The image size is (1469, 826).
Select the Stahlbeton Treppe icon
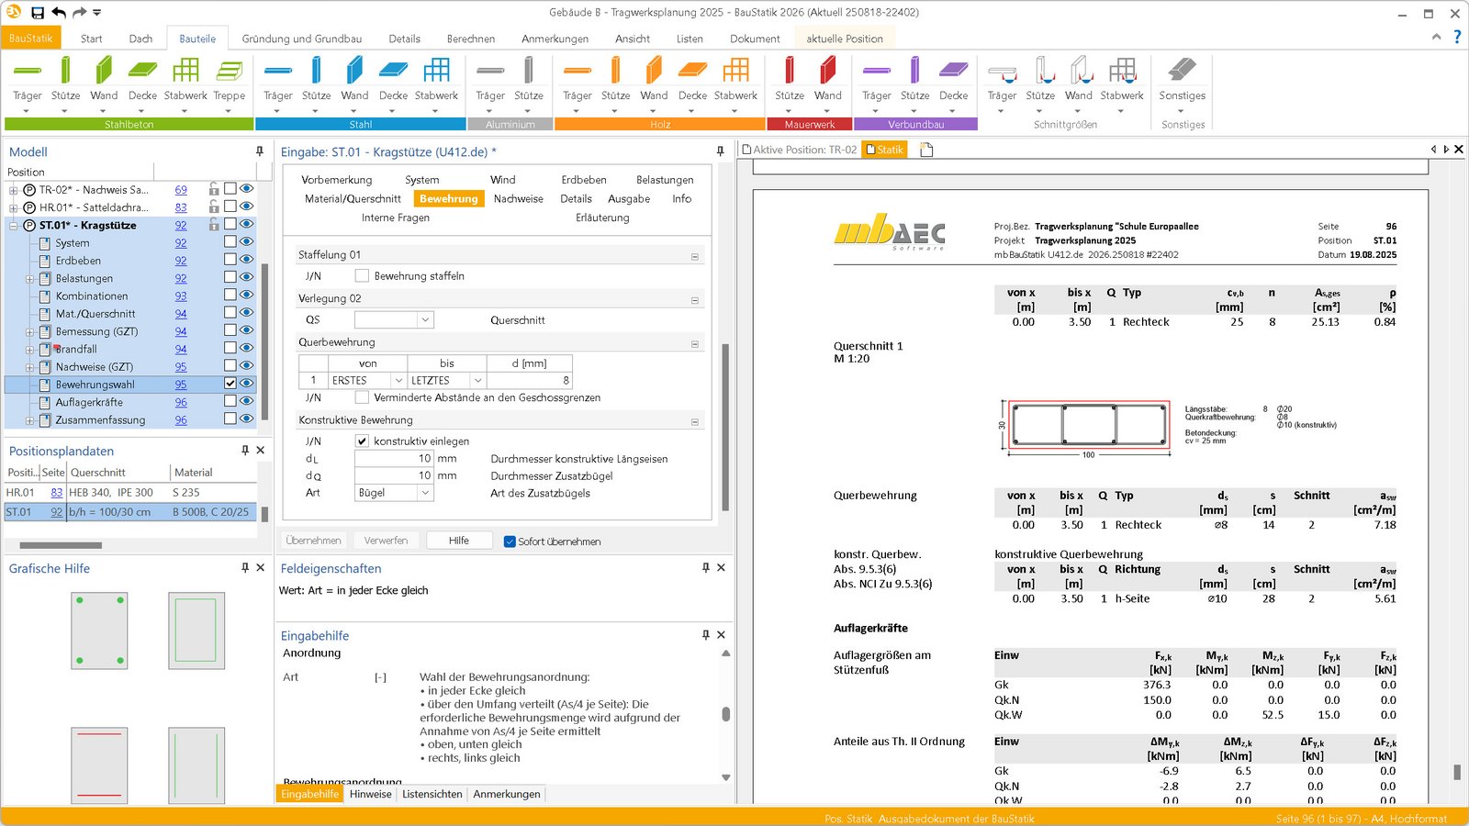(229, 72)
